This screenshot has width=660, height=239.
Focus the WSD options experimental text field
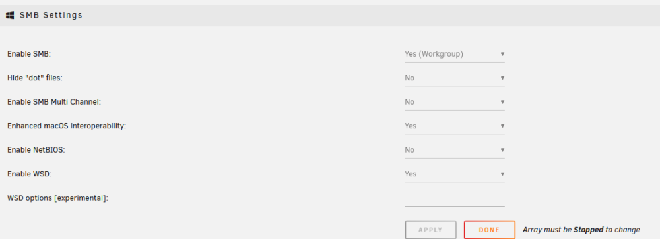click(x=455, y=199)
